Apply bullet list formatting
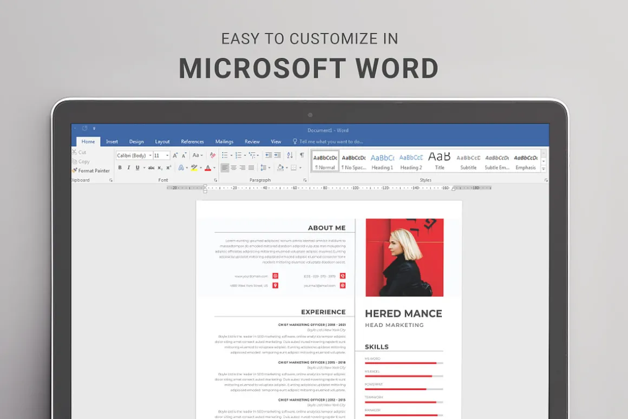Image resolution: width=628 pixels, height=419 pixels. [225, 155]
